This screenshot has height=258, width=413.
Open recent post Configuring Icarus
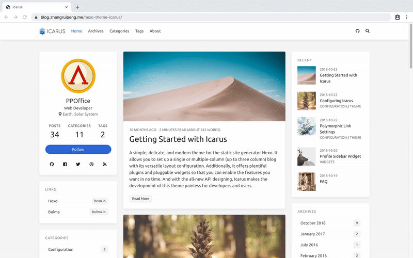point(337,101)
